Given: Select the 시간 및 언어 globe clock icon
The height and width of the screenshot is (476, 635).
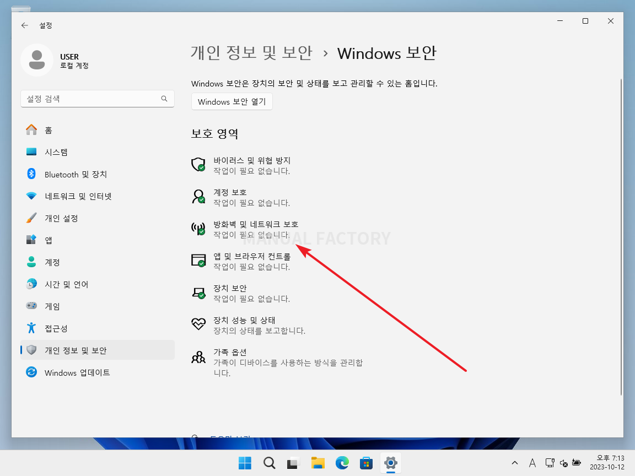Looking at the screenshot, I should (31, 284).
